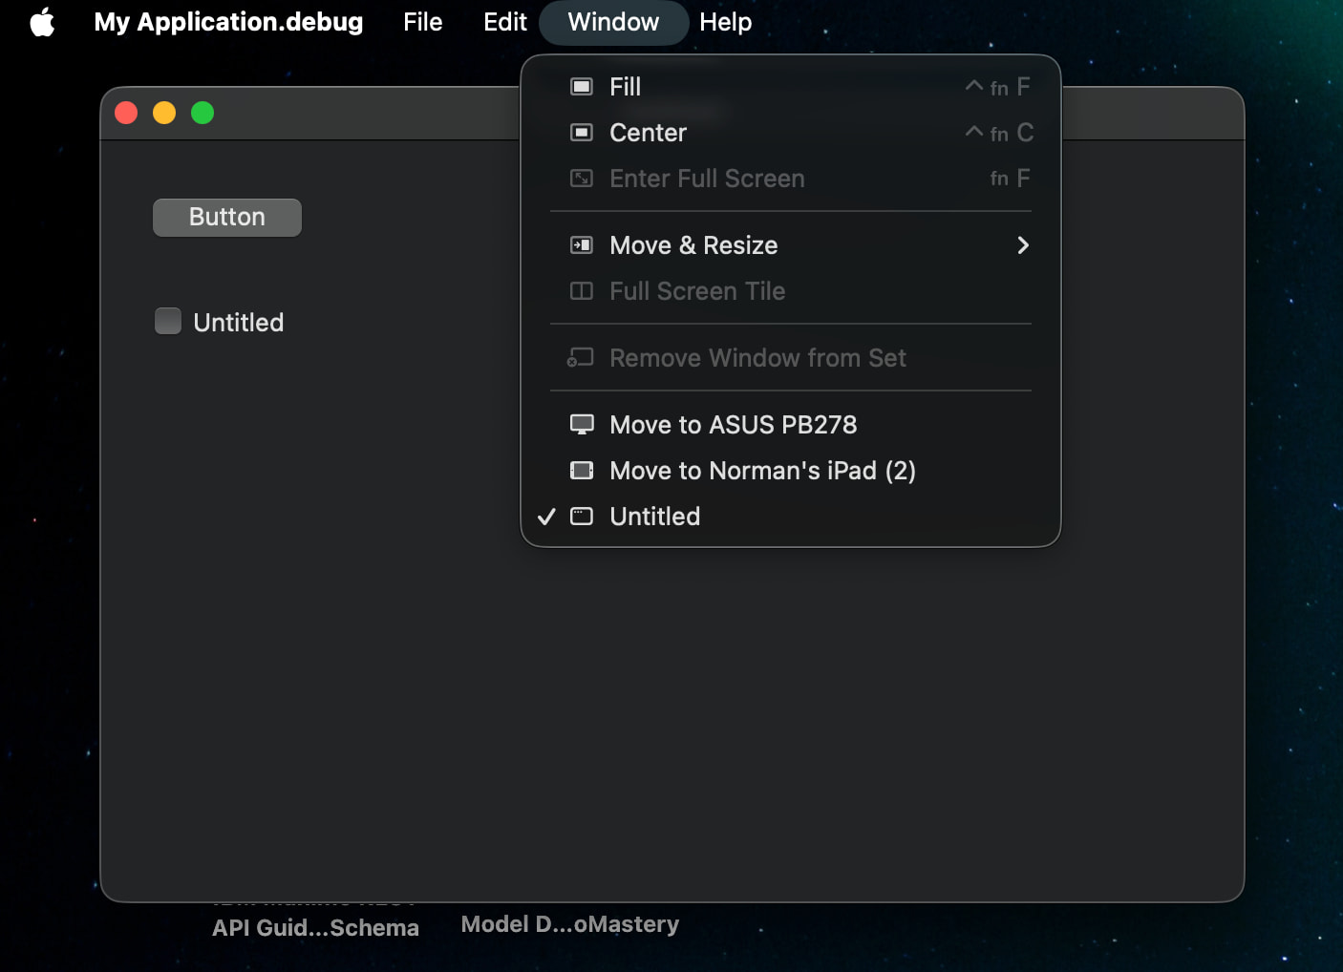Click the Center shortcut hint fn C
The image size is (1343, 972).
999,133
